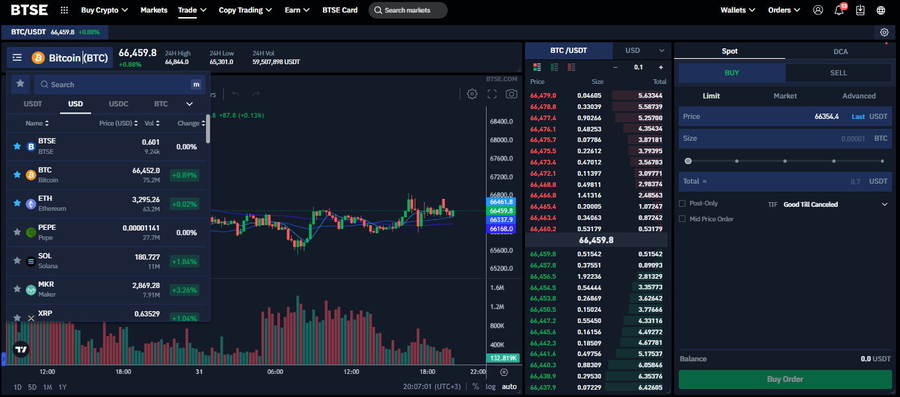Sort market list by Name
This screenshot has height=397, width=900.
(38, 123)
